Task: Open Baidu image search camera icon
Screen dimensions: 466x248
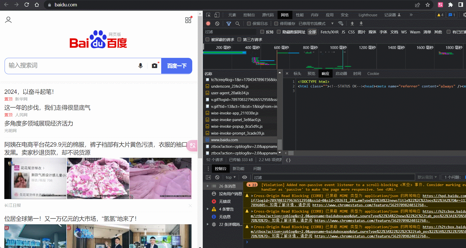Action: click(155, 66)
